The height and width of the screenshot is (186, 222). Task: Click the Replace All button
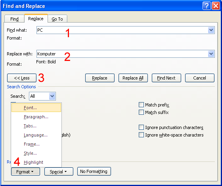coord(133,78)
